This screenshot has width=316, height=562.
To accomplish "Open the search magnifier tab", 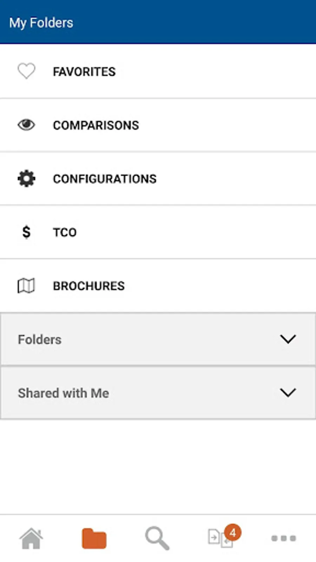I will (157, 538).
